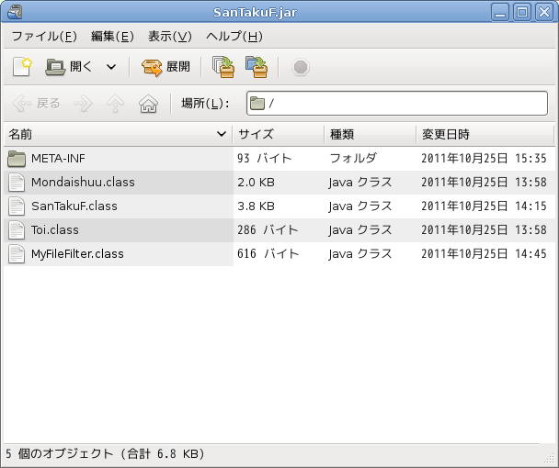
Task: Go to the home location icon
Action: [148, 104]
